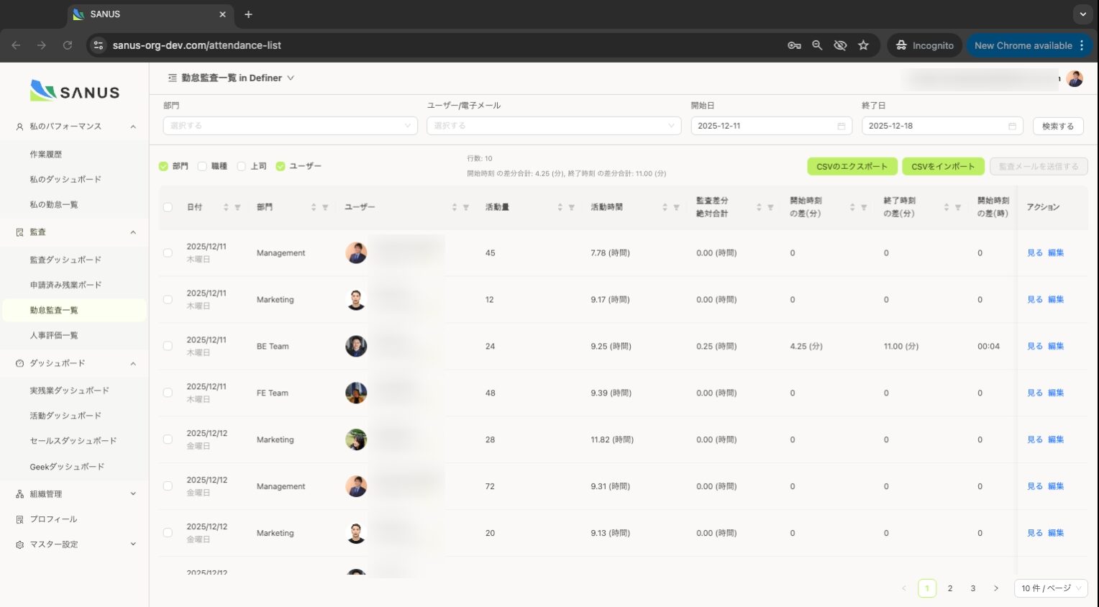Click the sort arrows on the 活動量 column
Image resolution: width=1099 pixels, height=607 pixels.
(560, 207)
